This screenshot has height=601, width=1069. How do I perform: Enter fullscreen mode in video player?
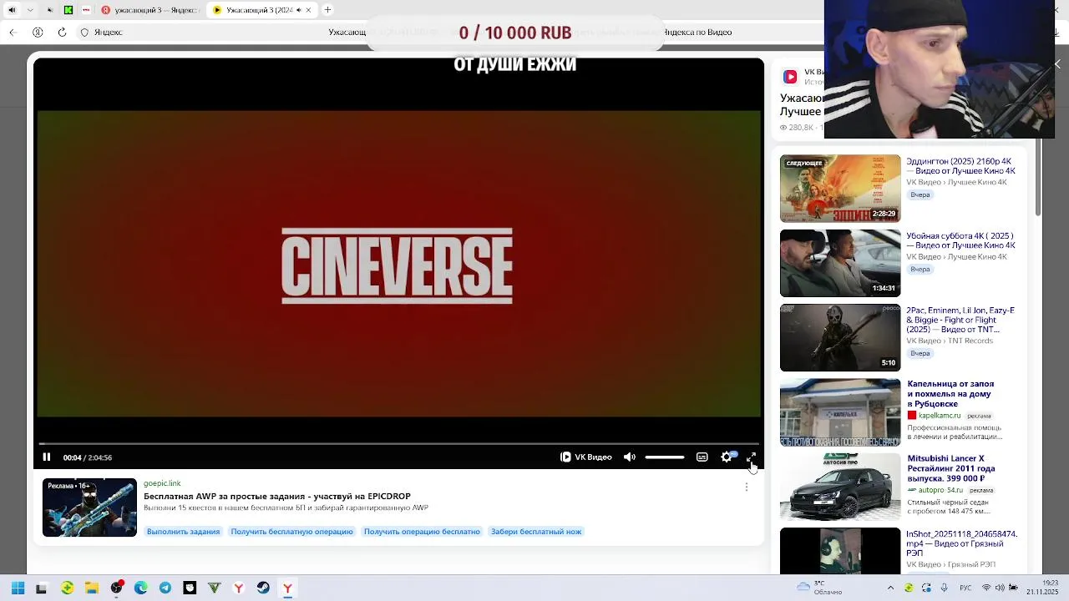click(x=751, y=457)
